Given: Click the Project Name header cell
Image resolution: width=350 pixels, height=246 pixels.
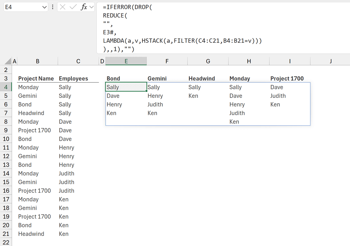Looking at the screenshot, I should [x=36, y=78].
